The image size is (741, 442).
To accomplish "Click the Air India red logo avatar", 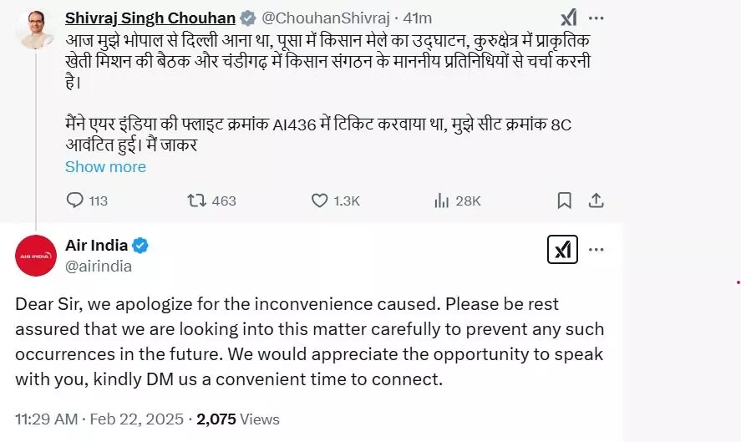I will point(35,256).
